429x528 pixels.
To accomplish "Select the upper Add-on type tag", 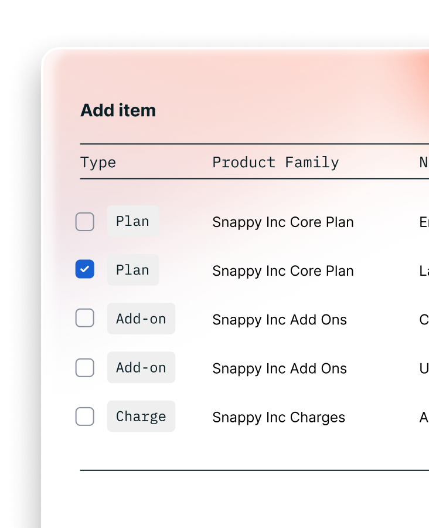I will coord(141,319).
